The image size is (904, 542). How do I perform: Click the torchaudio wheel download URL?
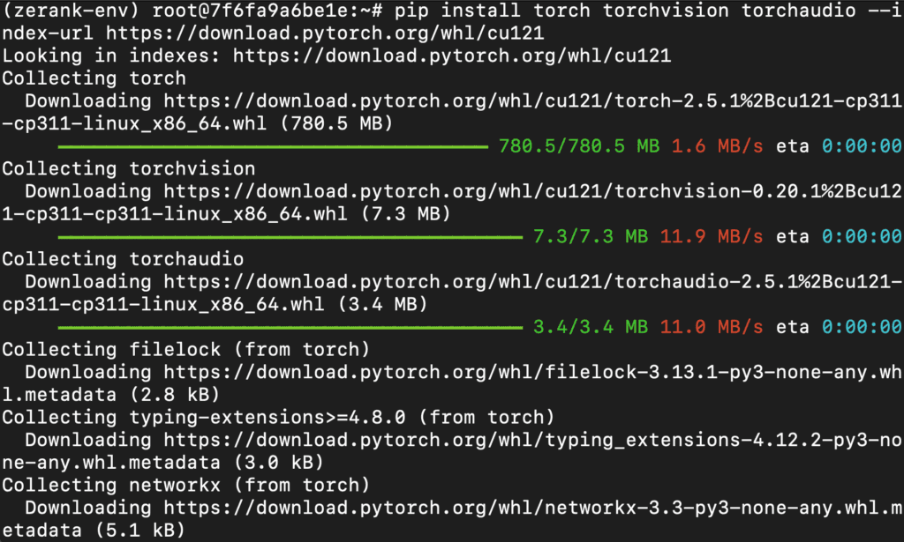pos(532,282)
